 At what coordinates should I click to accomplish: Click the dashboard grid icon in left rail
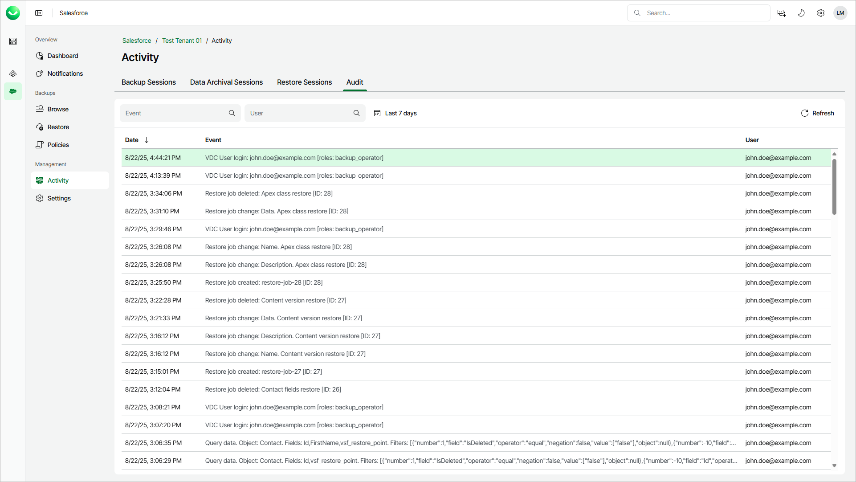point(13,41)
